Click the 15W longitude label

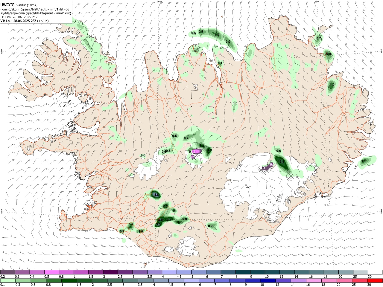pos(317,1)
